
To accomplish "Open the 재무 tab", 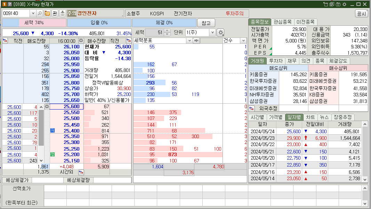I will point(292,61).
